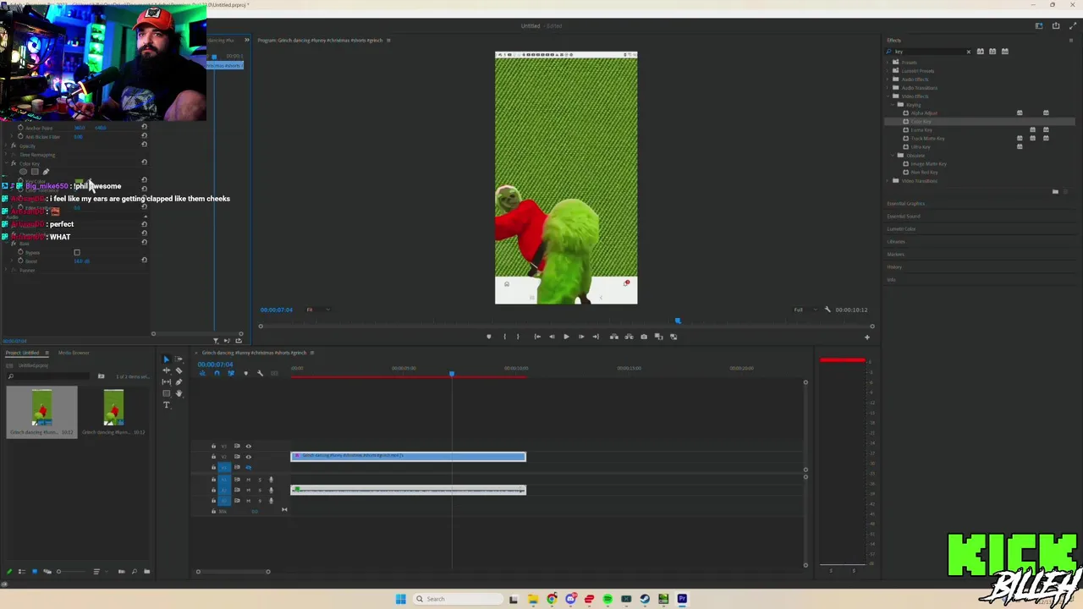The height and width of the screenshot is (609, 1083).
Task: Open the History panel
Action: [x=893, y=267]
